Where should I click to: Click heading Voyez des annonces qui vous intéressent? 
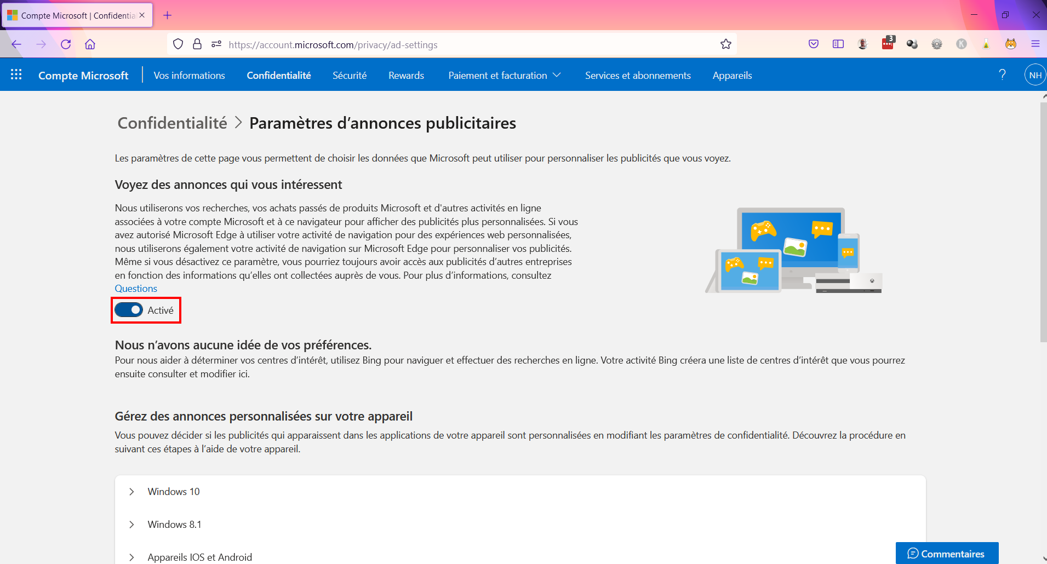[228, 185]
